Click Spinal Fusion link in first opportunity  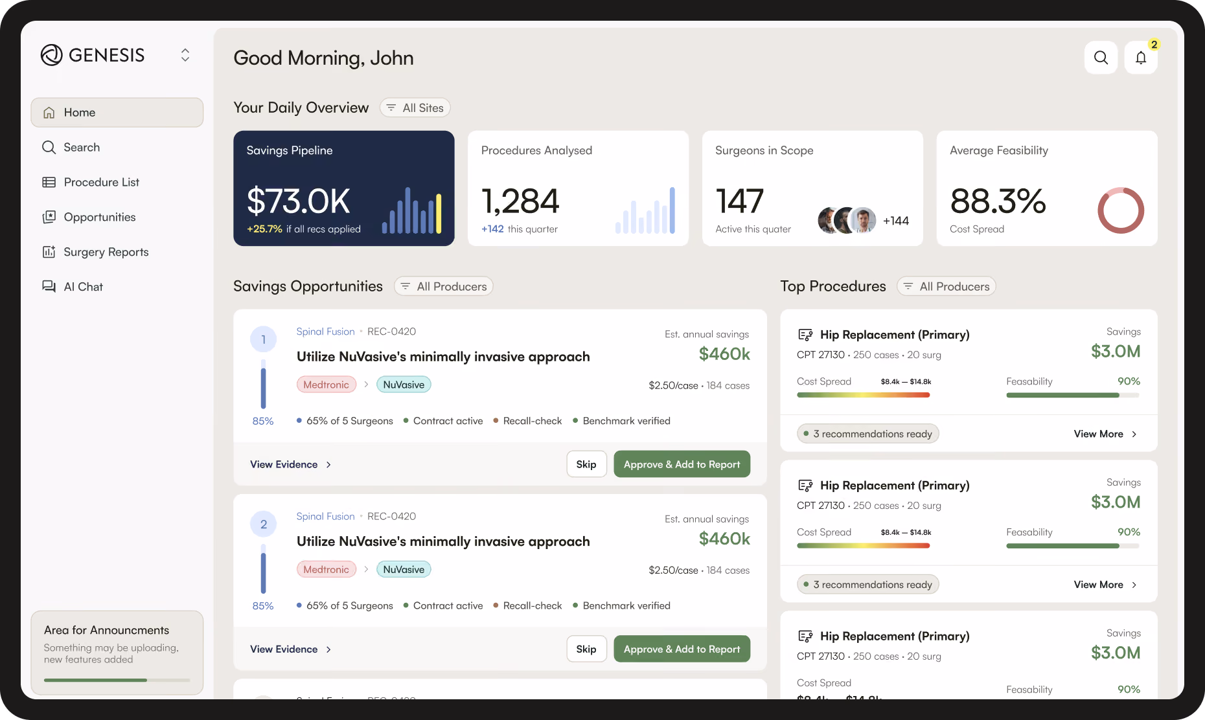[325, 332]
